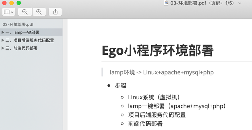Image resolution: width=252 pixels, height=130 pixels.
Task: Select the 一、lamp一键部署 outline entry
Action: click(31, 32)
